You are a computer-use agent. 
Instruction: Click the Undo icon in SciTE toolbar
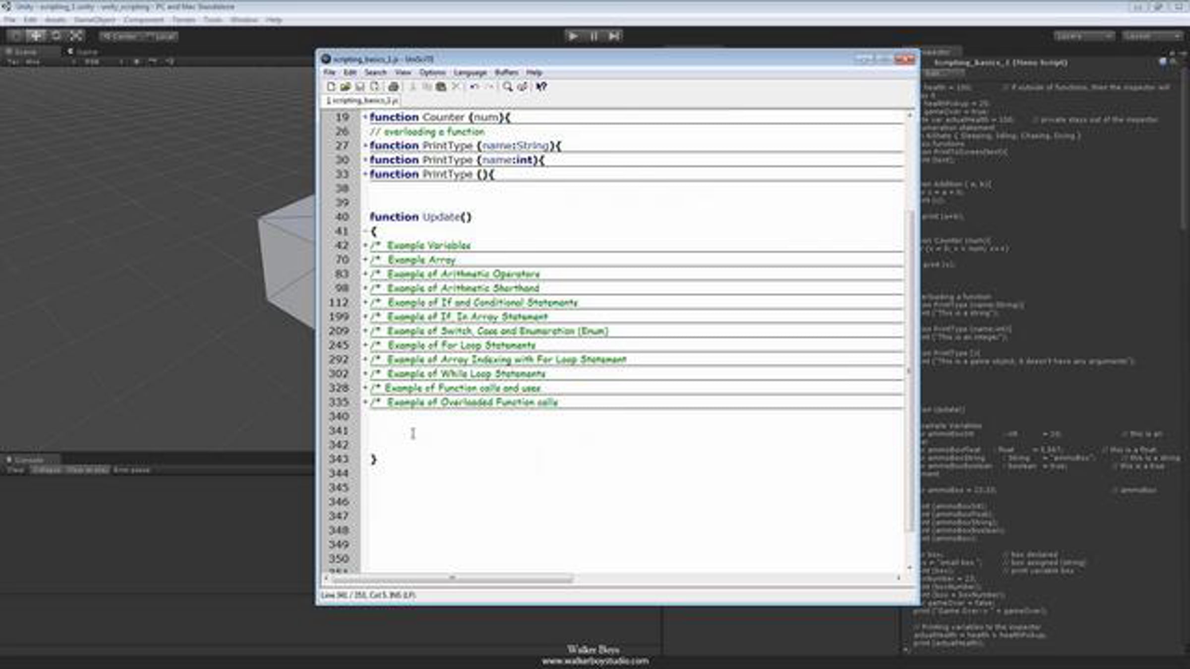tap(475, 87)
